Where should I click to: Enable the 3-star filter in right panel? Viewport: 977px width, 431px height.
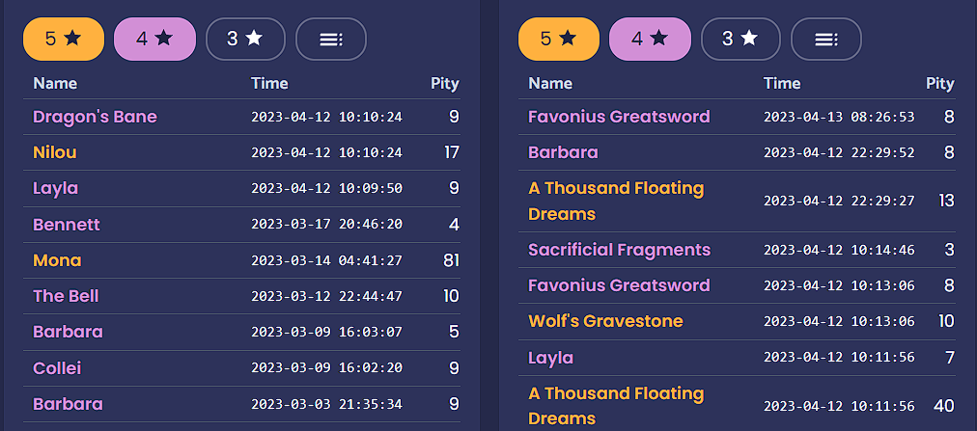[x=740, y=39]
